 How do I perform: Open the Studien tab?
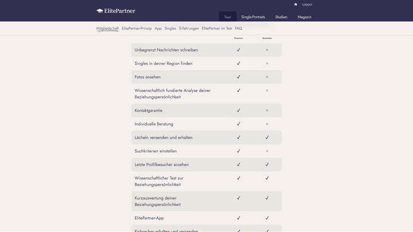pos(281,17)
